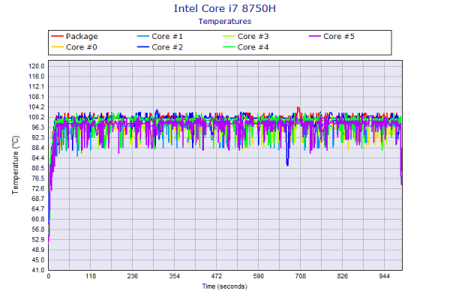Click the lime Core #3 legend swatch
This screenshot has width=450, height=300.
click(229, 36)
